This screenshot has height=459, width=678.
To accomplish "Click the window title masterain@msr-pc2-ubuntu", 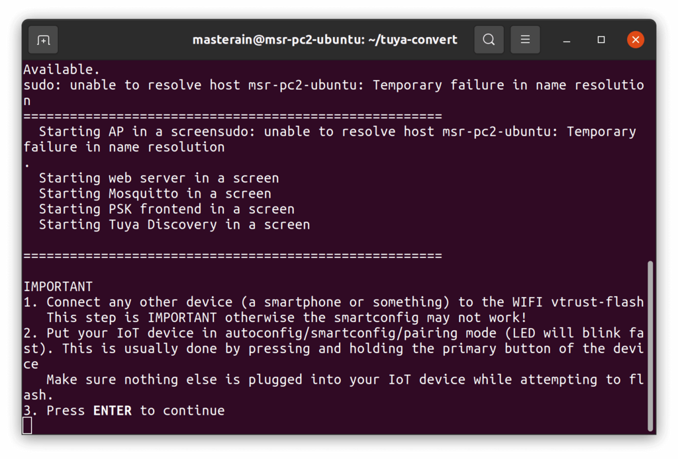I will (324, 40).
